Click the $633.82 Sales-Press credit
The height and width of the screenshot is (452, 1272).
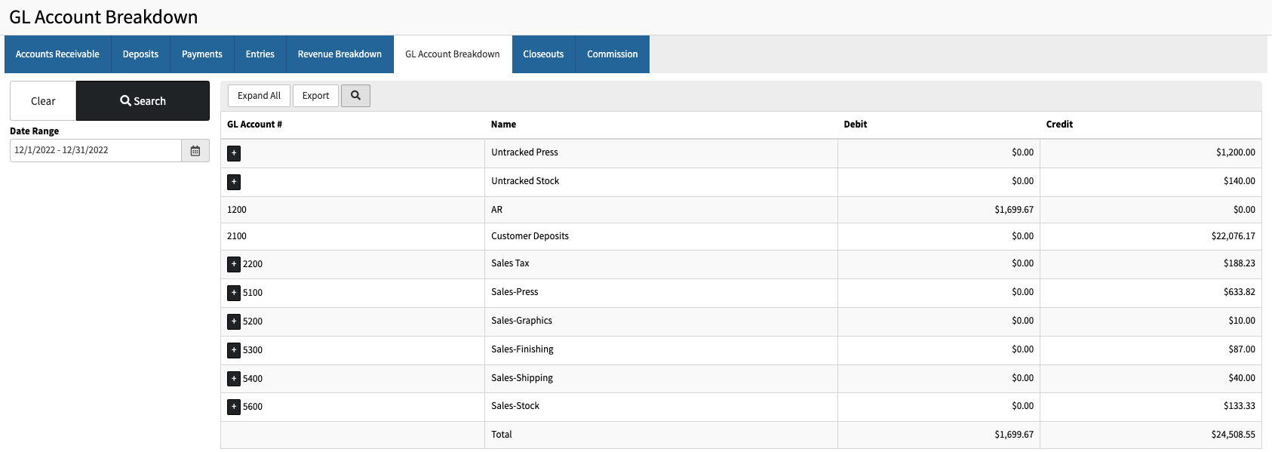(1240, 292)
